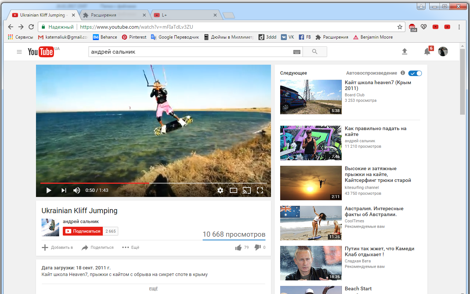Open андрей сальник channel name link below title

[x=81, y=222]
